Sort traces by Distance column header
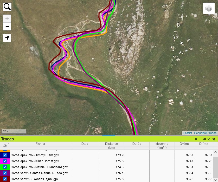 (111, 146)
